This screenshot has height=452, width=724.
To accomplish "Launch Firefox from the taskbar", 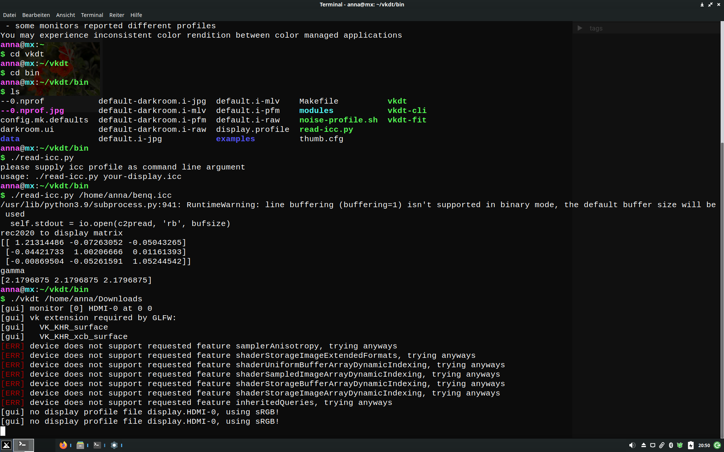I will [63, 445].
